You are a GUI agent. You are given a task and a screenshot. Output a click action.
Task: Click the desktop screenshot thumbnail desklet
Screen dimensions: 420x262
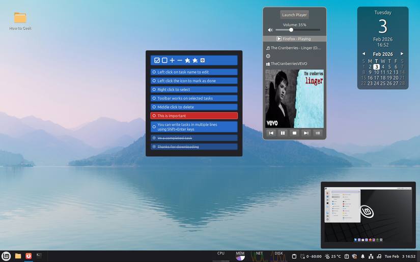click(x=368, y=215)
